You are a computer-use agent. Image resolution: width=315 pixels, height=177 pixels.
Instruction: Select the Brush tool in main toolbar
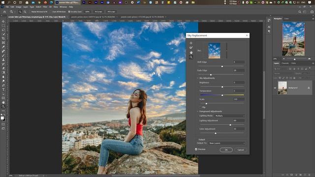pos(3,56)
